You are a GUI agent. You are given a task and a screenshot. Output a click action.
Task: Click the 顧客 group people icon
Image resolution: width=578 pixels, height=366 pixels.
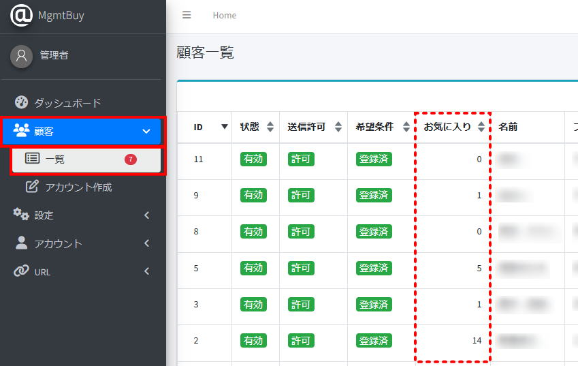pyautogui.click(x=21, y=130)
